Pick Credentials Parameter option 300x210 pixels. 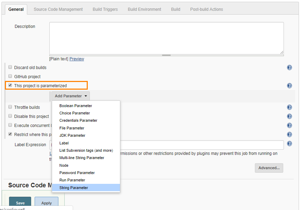coord(78,120)
